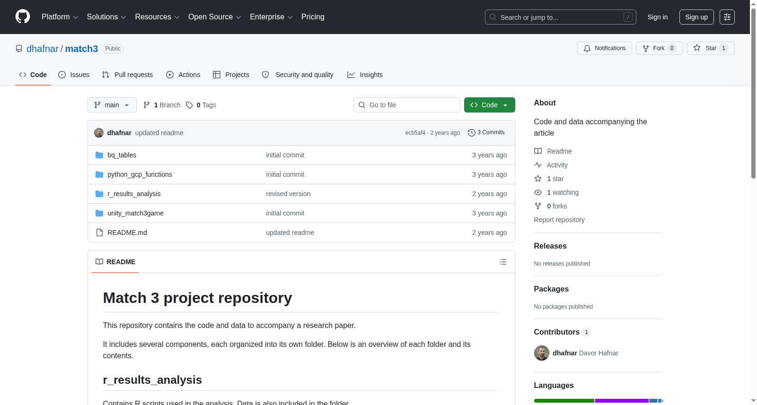Click the README outline list icon
The image size is (757, 405).
coord(503,262)
